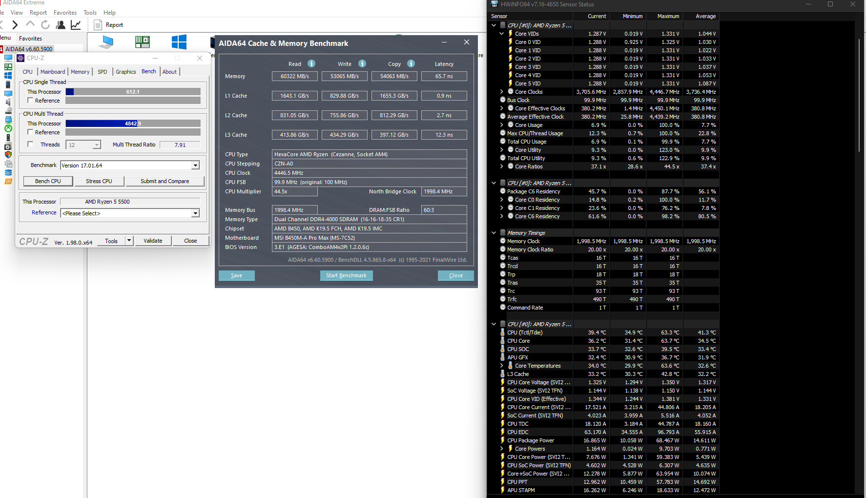This screenshot has height=498, width=866.
Task: Open the Favorites menu in AIDA64
Action: click(x=65, y=13)
